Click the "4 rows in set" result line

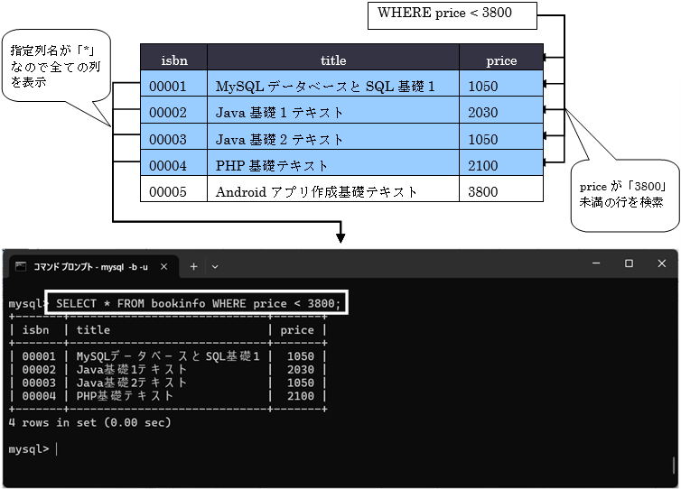(89, 422)
